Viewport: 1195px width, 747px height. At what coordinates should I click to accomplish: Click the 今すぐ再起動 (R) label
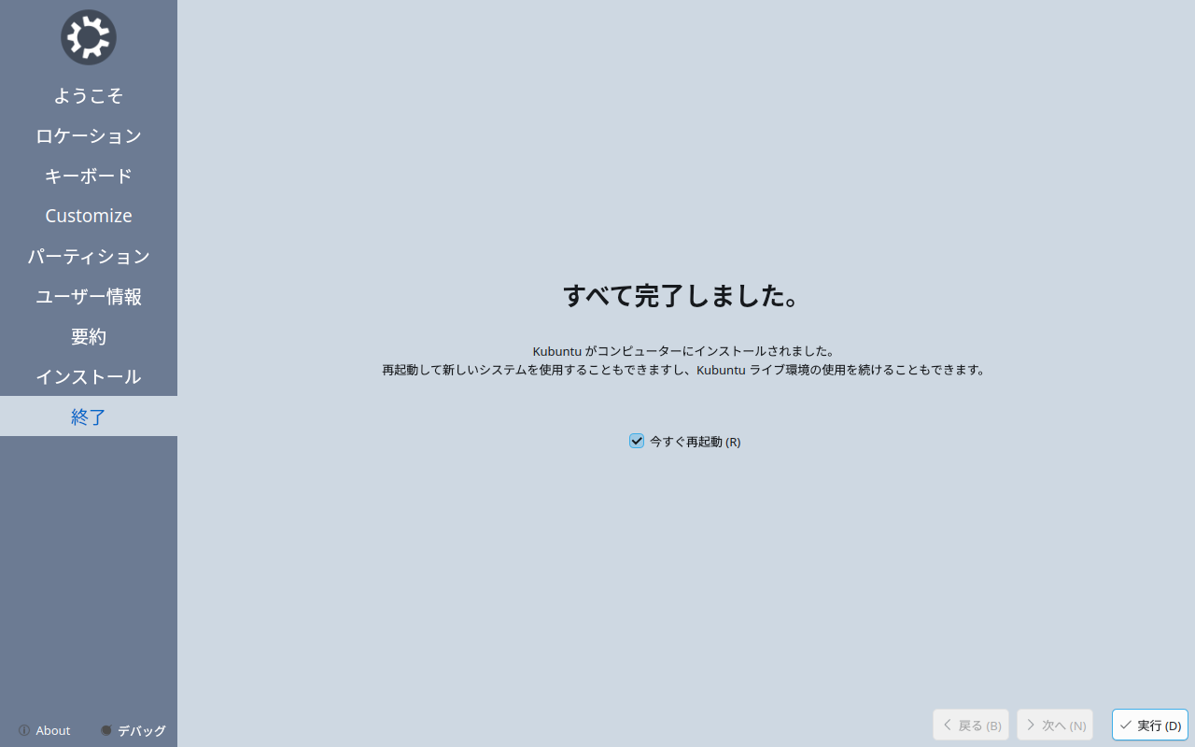point(696,442)
